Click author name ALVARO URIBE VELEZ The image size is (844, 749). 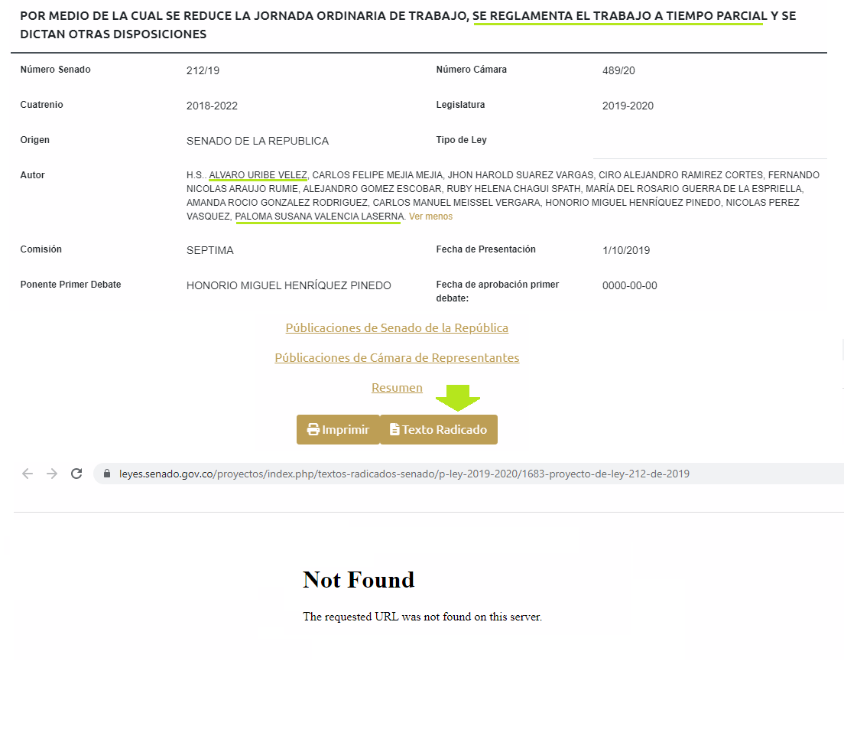(258, 175)
